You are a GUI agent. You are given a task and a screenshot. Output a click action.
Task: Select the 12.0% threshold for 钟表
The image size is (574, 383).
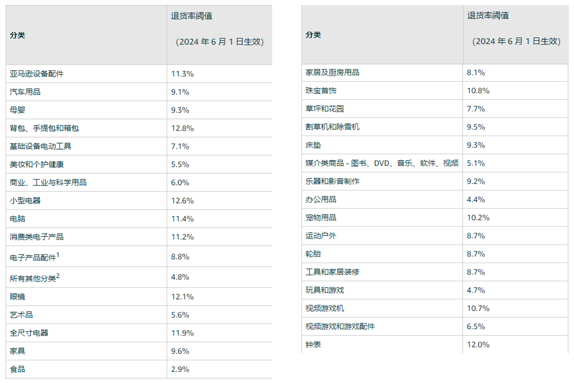[478, 345]
